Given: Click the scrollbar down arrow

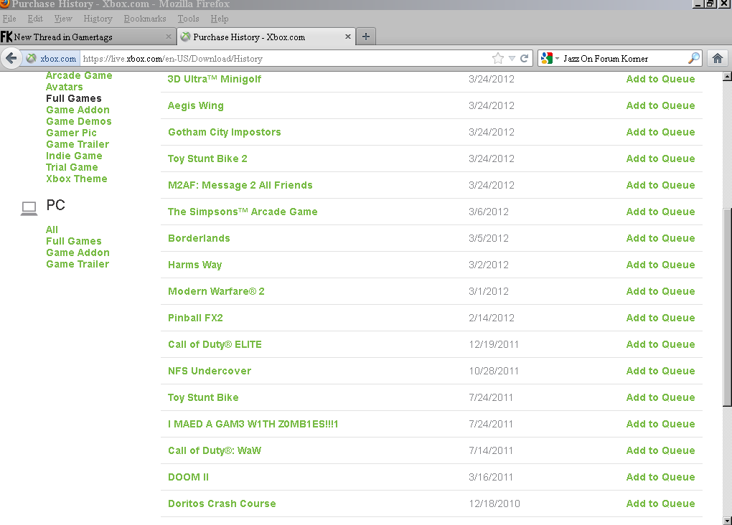Looking at the screenshot, I should pos(727,520).
